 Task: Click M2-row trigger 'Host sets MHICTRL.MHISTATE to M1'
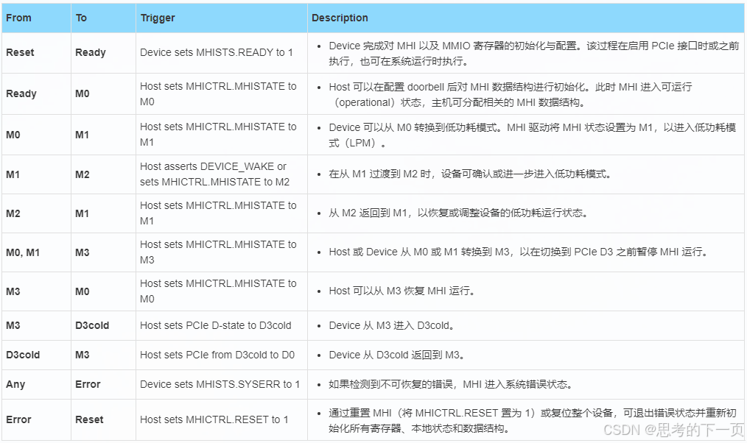[218, 213]
